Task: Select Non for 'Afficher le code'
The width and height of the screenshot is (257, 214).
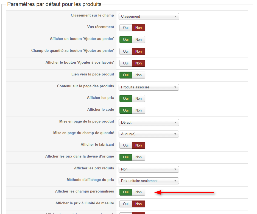Action: 138,110
